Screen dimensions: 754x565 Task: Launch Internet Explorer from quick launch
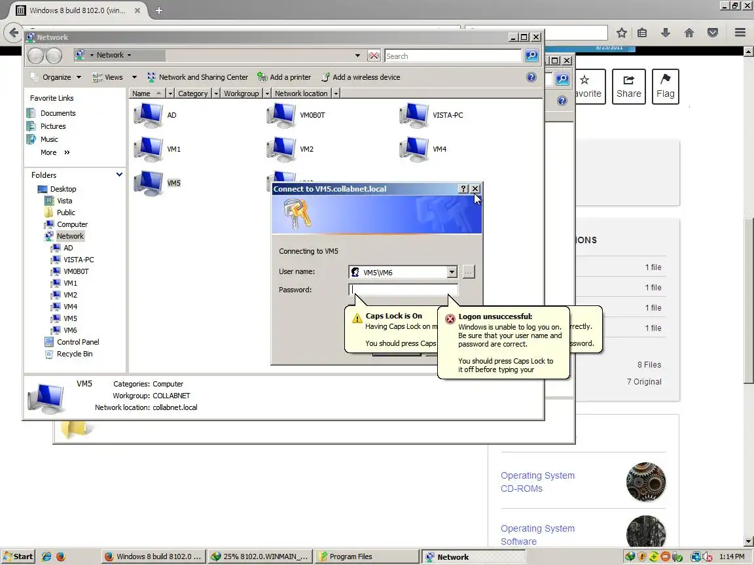[46, 556]
